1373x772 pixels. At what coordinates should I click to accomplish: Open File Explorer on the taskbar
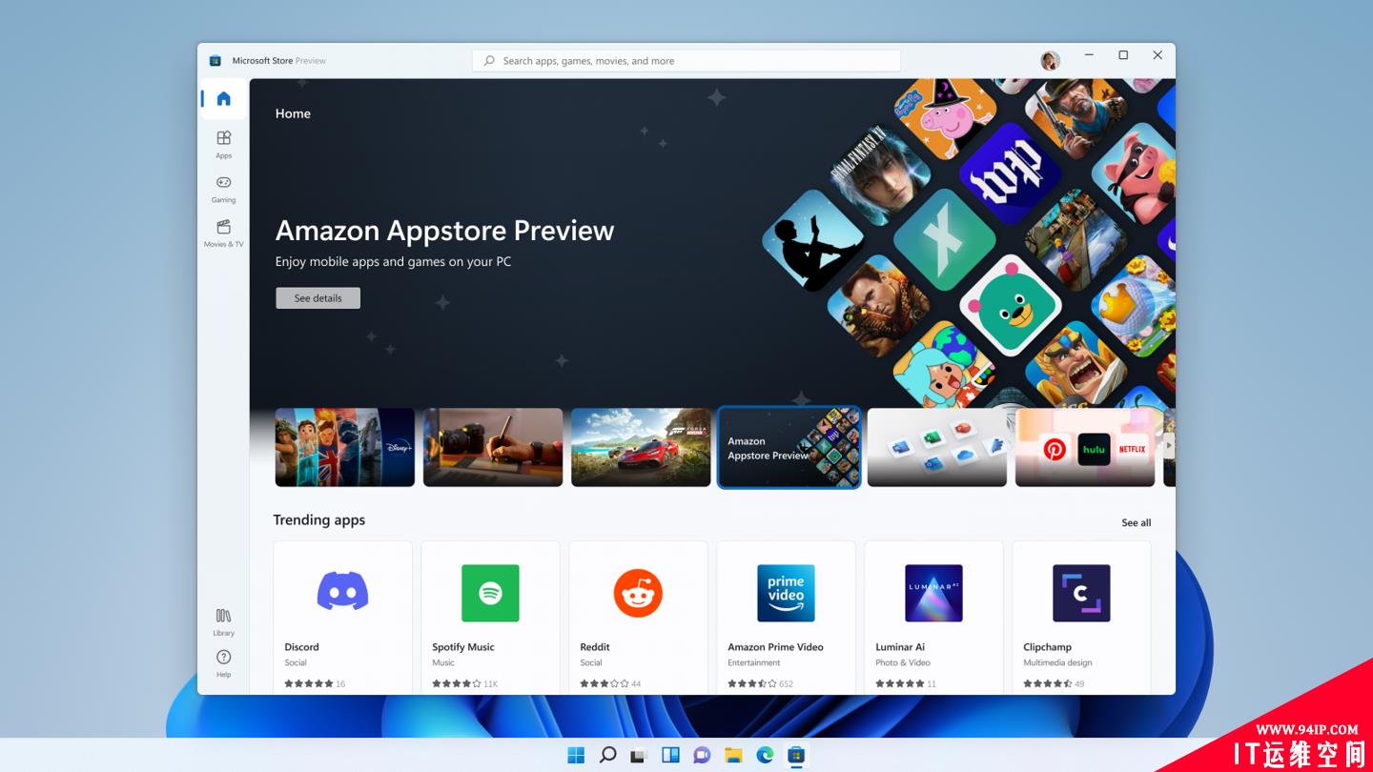[733, 755]
